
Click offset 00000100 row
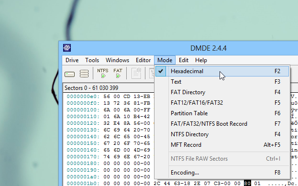pyautogui.click(x=83, y=110)
